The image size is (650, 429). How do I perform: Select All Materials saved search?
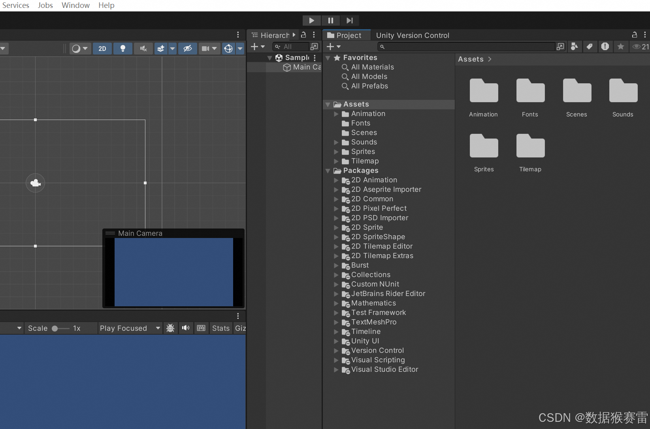pos(372,67)
